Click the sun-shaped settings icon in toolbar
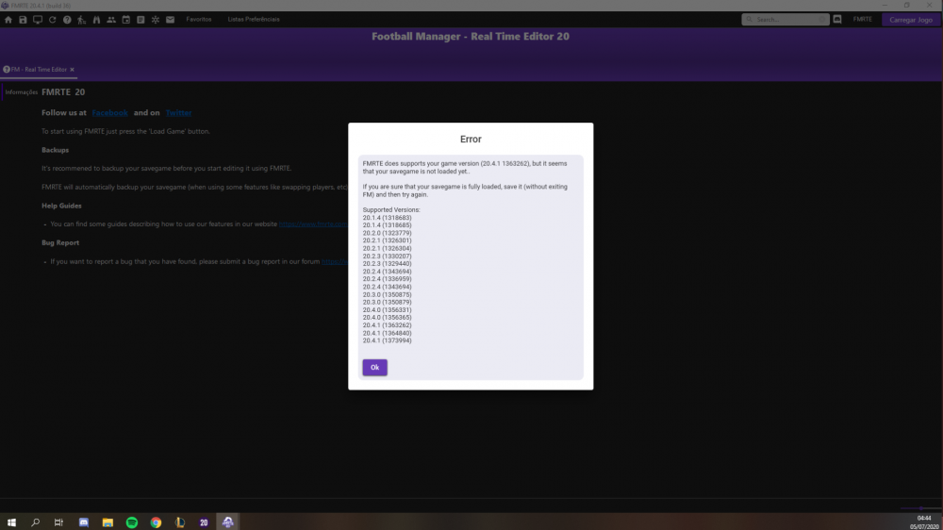Image resolution: width=943 pixels, height=530 pixels. pos(156,20)
